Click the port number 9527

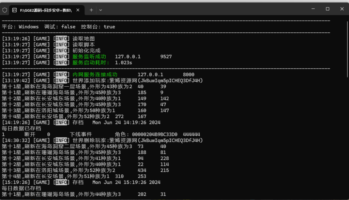166,57
